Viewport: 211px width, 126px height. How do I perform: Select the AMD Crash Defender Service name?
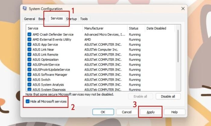[x=53, y=34]
